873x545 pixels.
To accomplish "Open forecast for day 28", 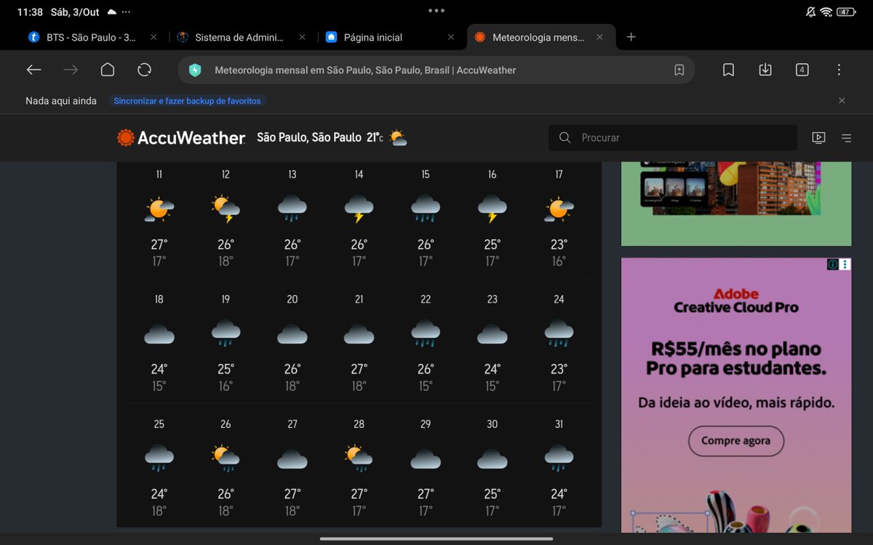I will click(x=359, y=467).
